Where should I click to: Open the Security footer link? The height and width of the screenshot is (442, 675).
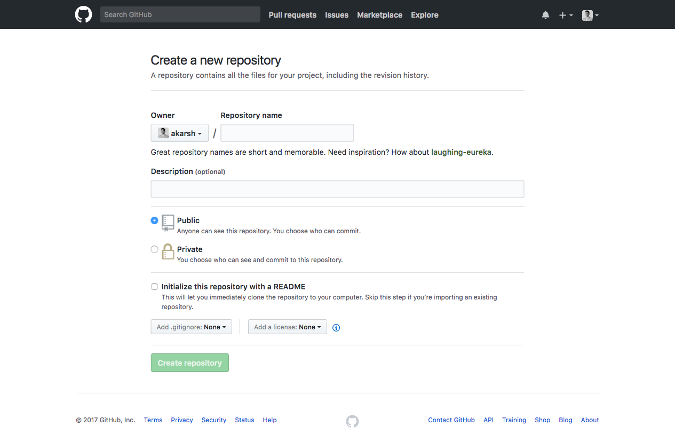(x=214, y=420)
